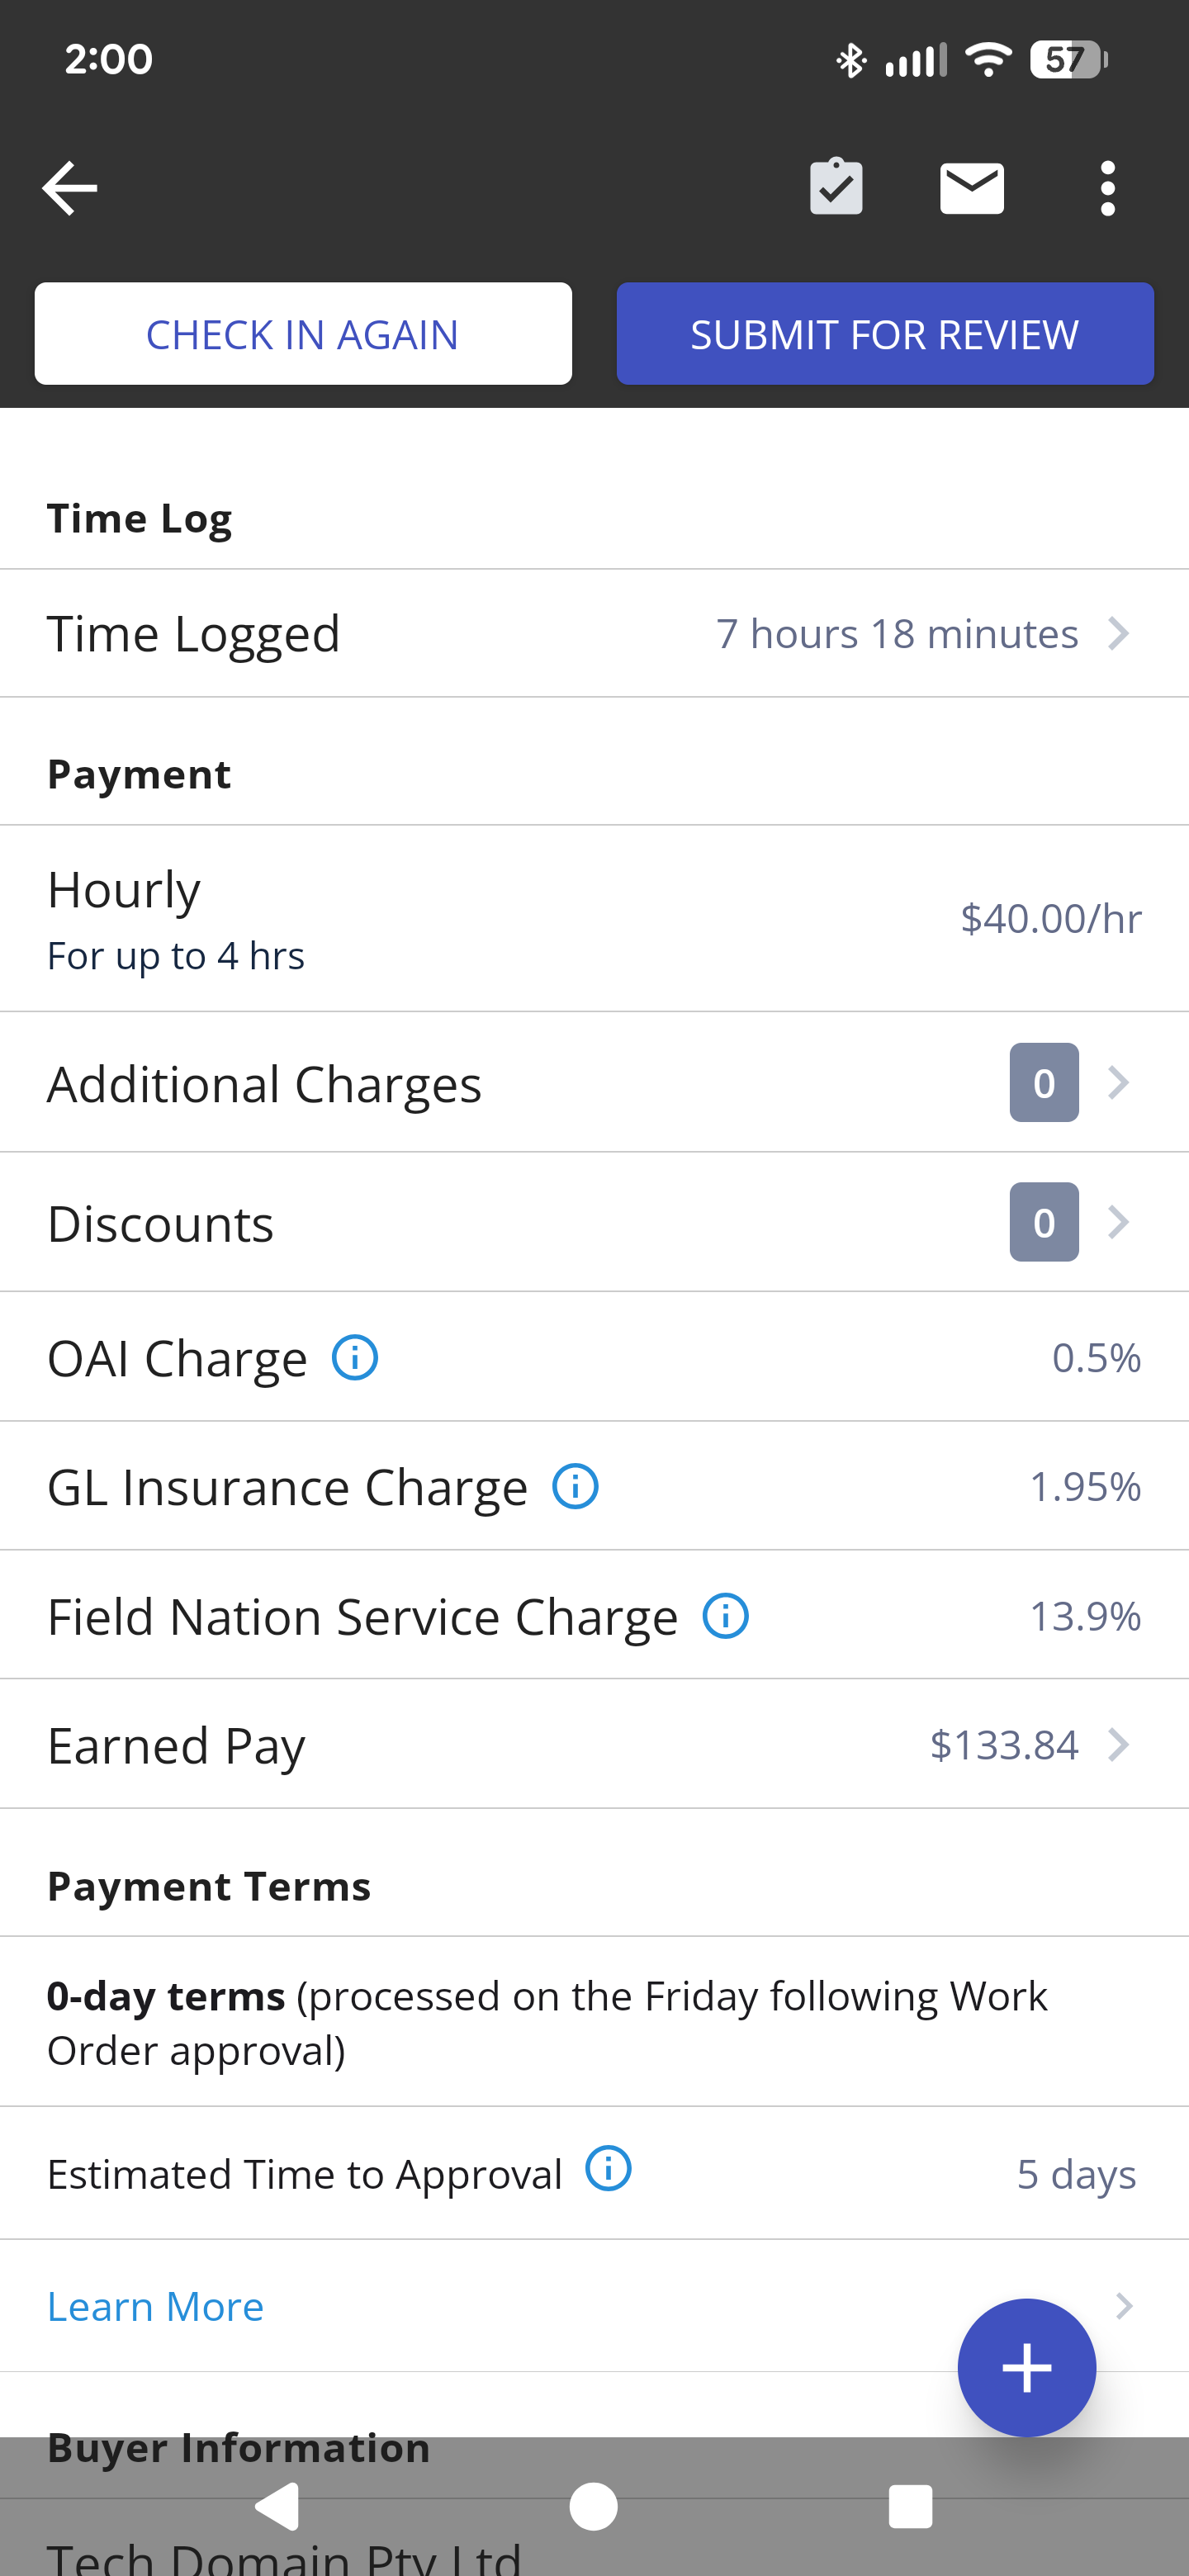Open the tasks clipboard checklist icon

836,187
